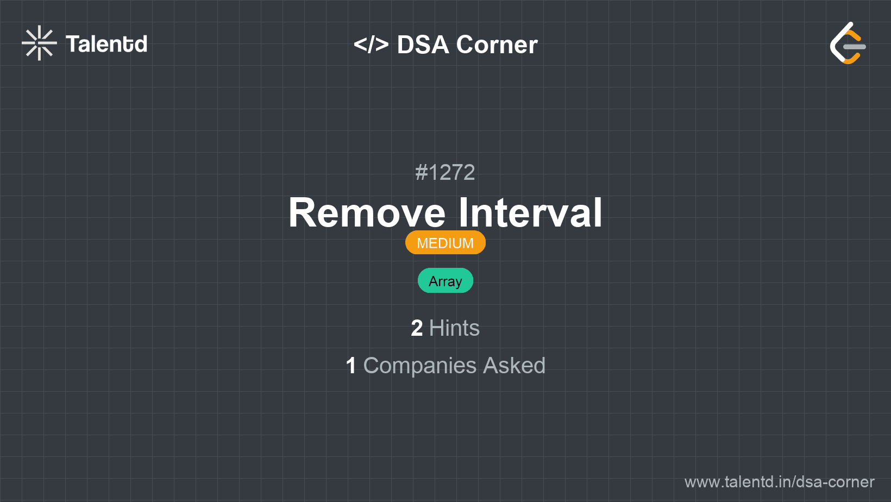Visit the www.talentd.in/dsa-corner link
Image resolution: width=891 pixels, height=502 pixels.
pos(779,482)
